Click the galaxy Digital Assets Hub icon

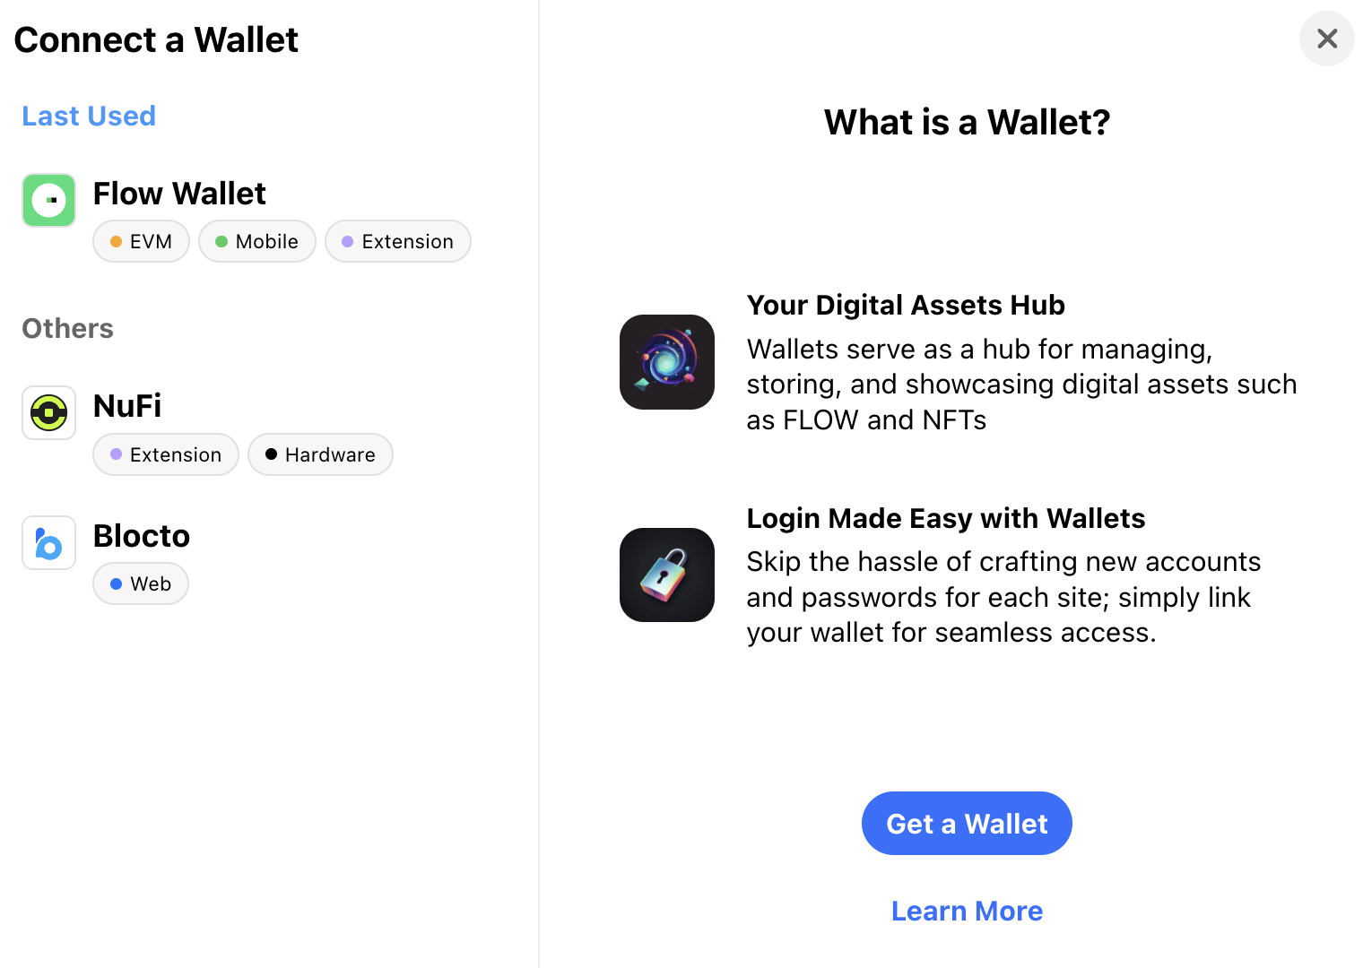tap(666, 362)
